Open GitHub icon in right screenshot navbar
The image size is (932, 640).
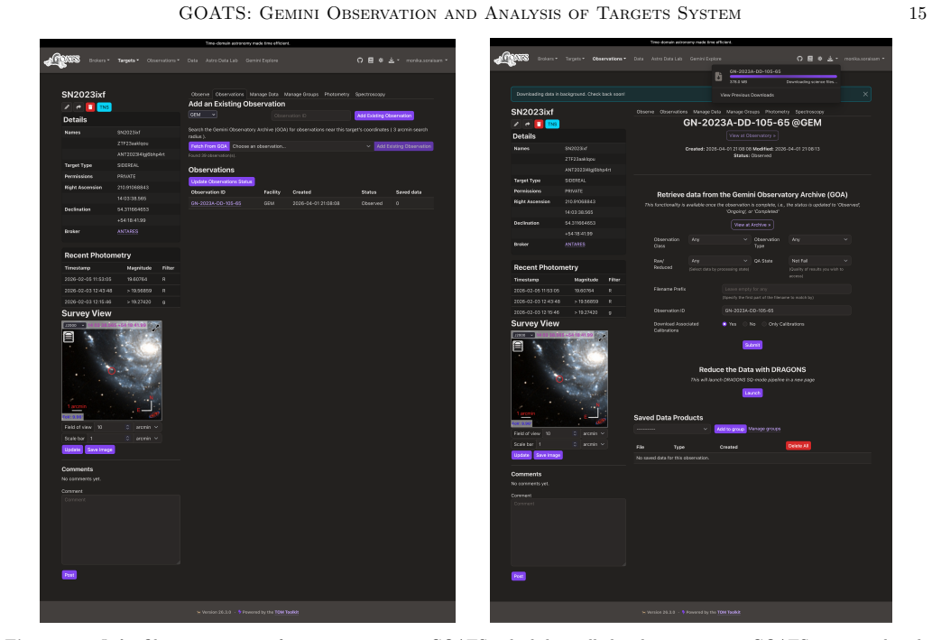coord(799,59)
